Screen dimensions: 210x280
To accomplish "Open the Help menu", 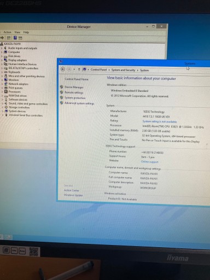I will (26, 32).
